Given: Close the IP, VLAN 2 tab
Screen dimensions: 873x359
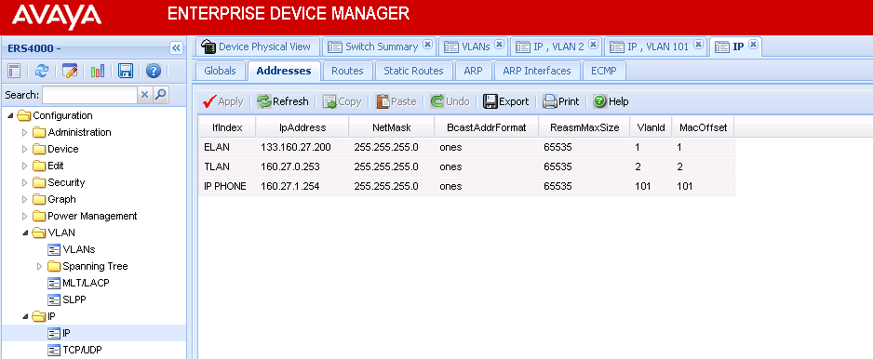Looking at the screenshot, I should click(594, 45).
